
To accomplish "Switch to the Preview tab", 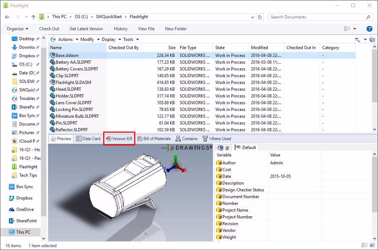I will pyautogui.click(x=61, y=138).
